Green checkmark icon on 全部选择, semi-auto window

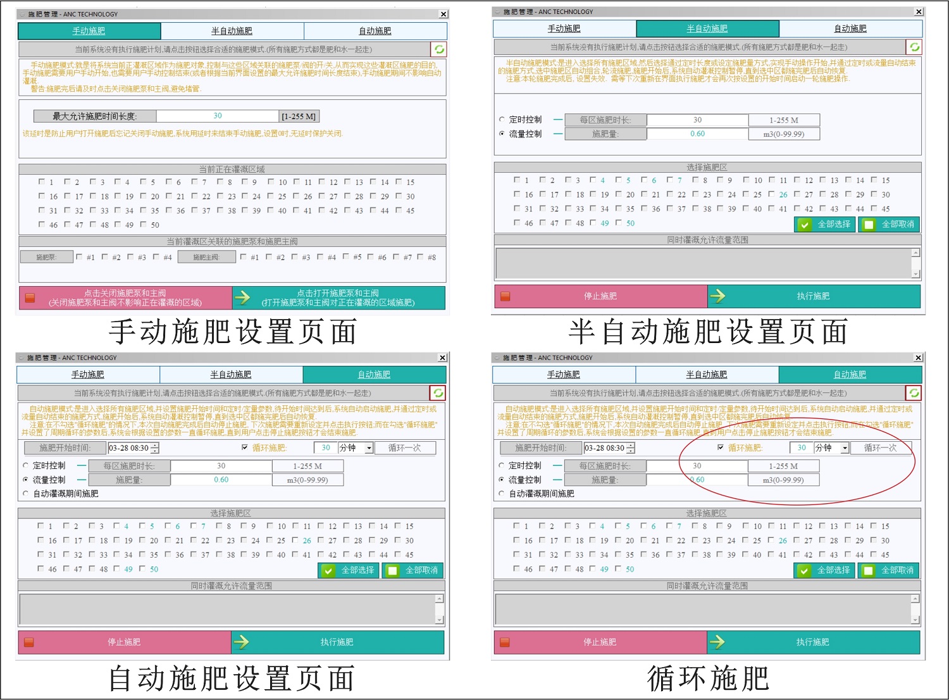[x=804, y=225]
